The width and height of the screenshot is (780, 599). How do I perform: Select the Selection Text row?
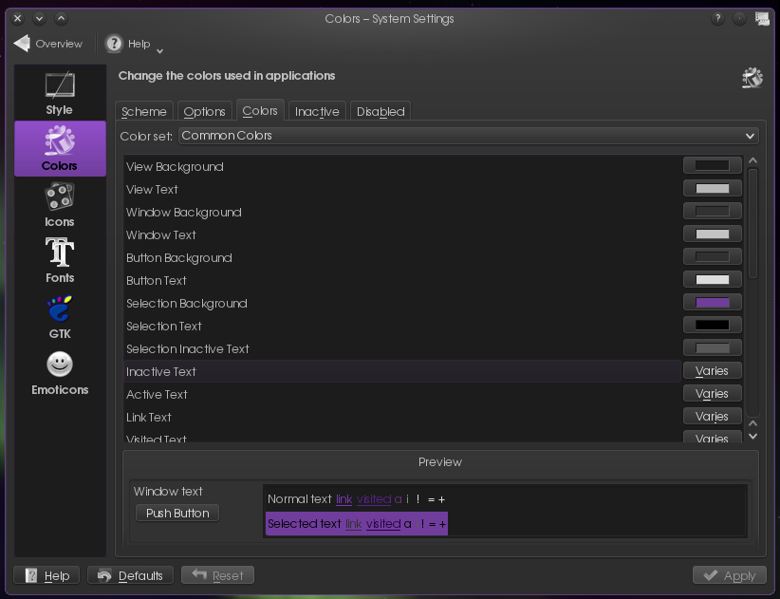tap(402, 327)
